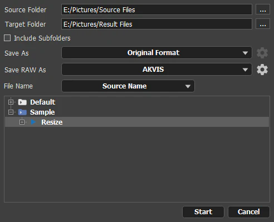Cancel the batch processing dialog
Image resolution: width=274 pixels, height=222 pixels.
(x=249, y=212)
